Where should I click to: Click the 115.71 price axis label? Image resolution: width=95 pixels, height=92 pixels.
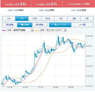click(x=89, y=56)
